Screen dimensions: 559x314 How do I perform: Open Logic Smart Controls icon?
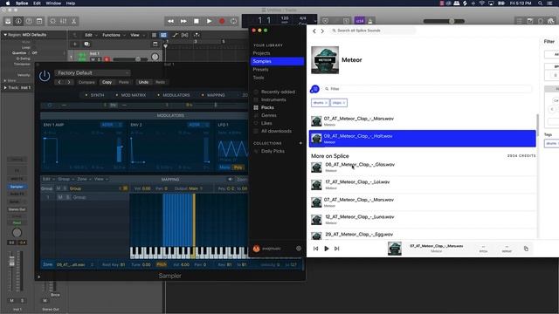coord(52,21)
